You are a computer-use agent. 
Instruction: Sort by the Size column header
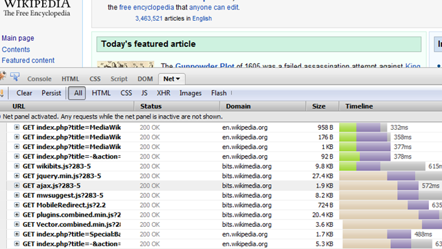point(323,106)
